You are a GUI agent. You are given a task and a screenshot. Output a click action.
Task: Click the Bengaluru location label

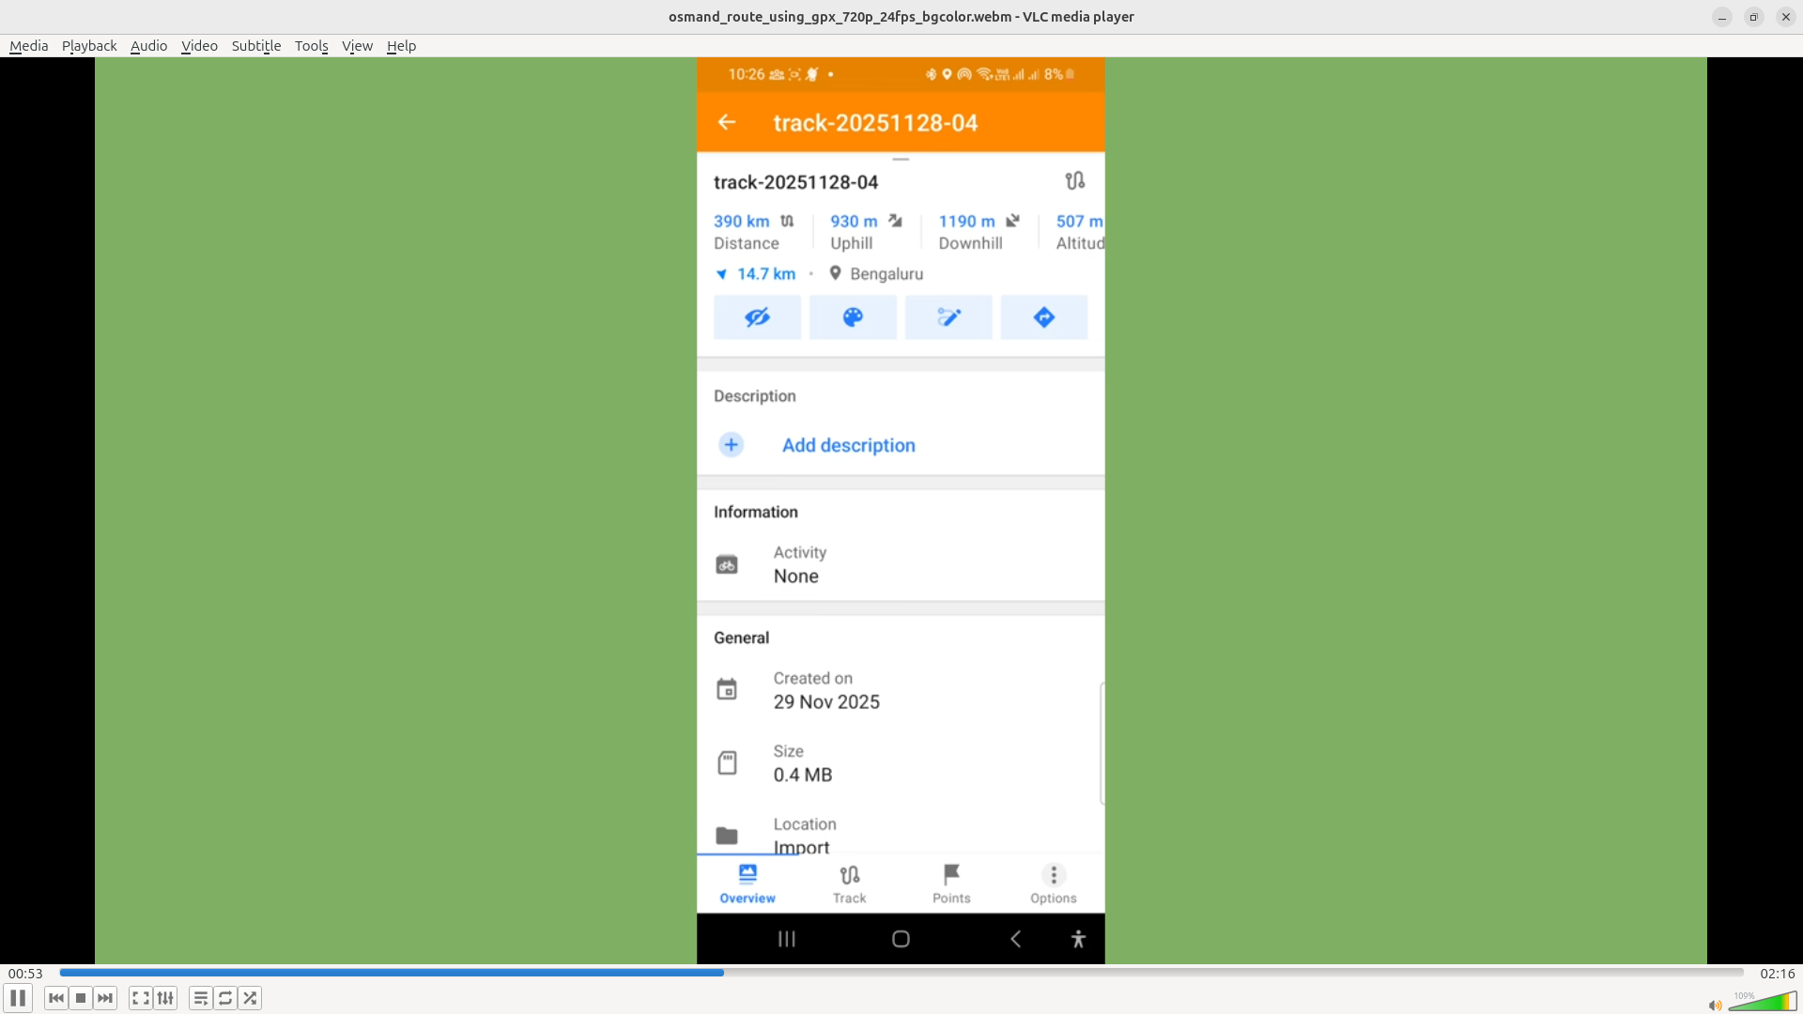(886, 274)
